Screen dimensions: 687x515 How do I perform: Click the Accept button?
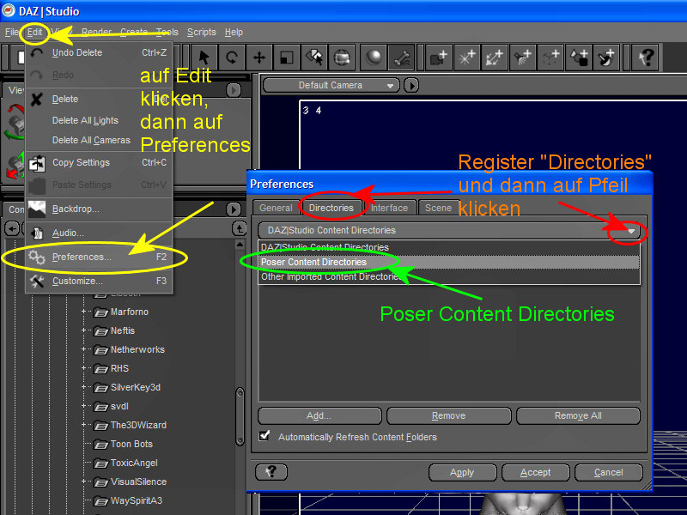(535, 472)
